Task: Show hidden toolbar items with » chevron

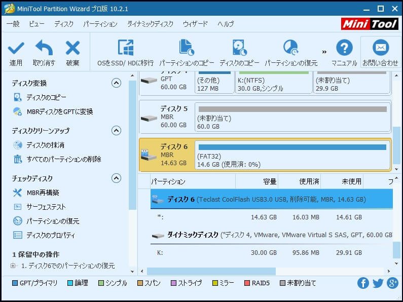Action: [x=324, y=51]
